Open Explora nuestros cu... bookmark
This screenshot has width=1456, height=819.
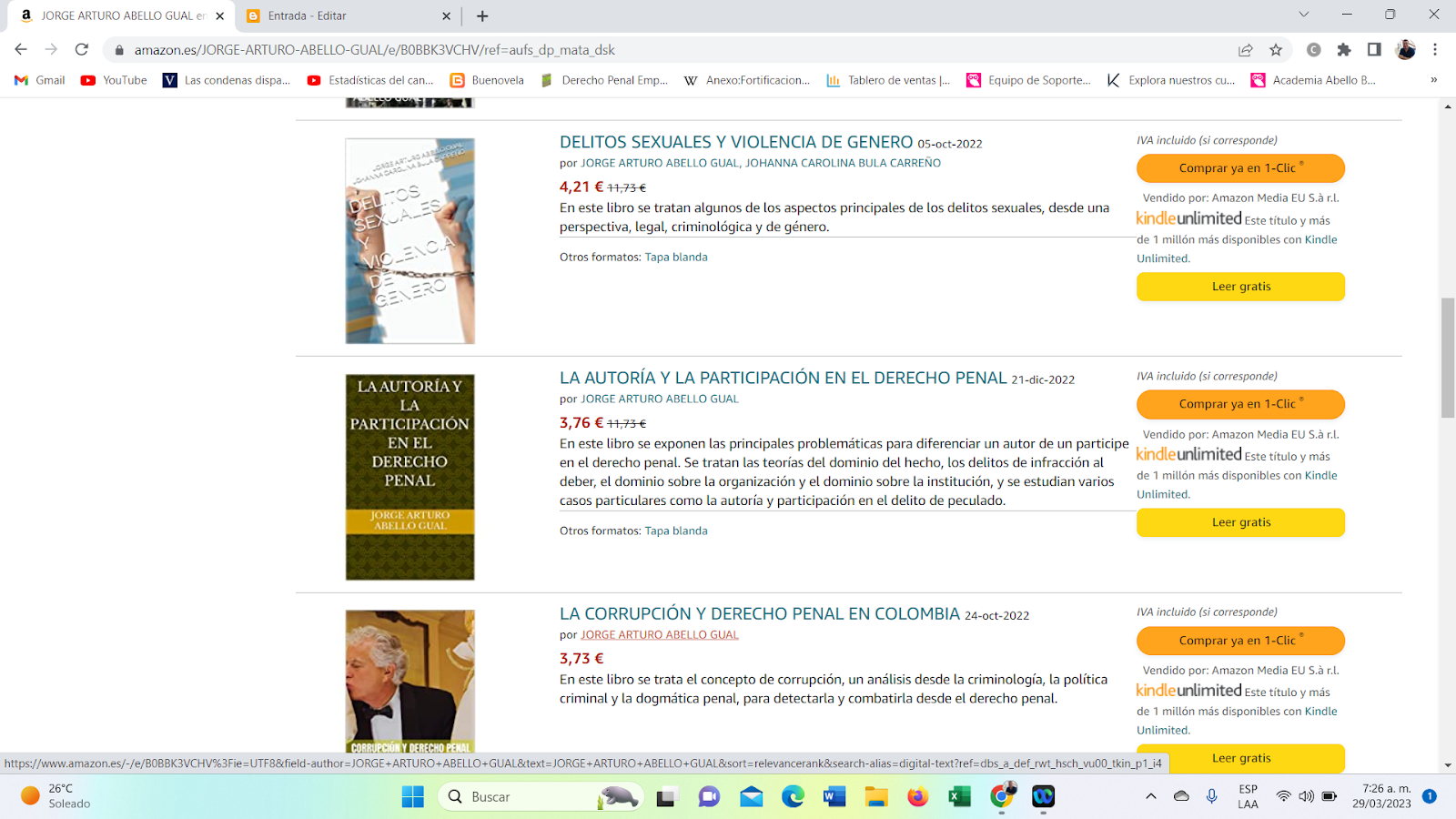pyautogui.click(x=1171, y=80)
